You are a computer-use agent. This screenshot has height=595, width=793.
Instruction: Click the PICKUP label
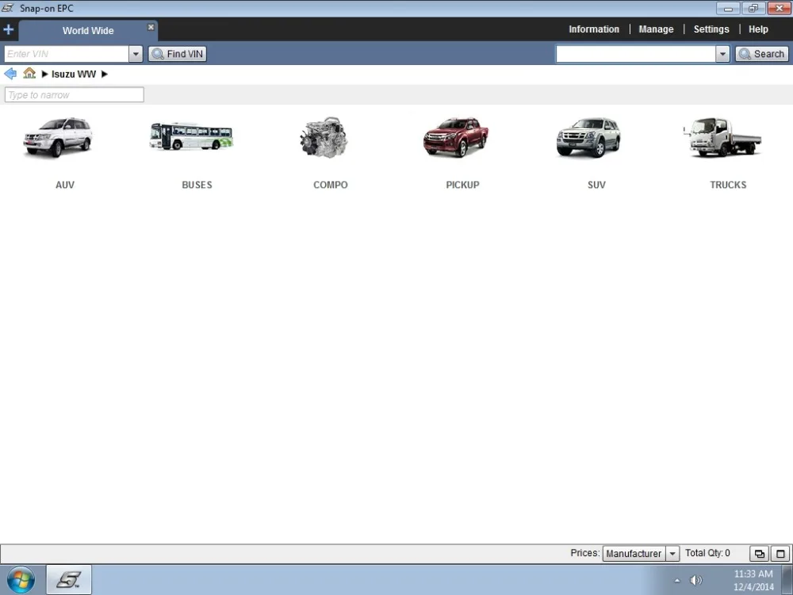tap(463, 185)
